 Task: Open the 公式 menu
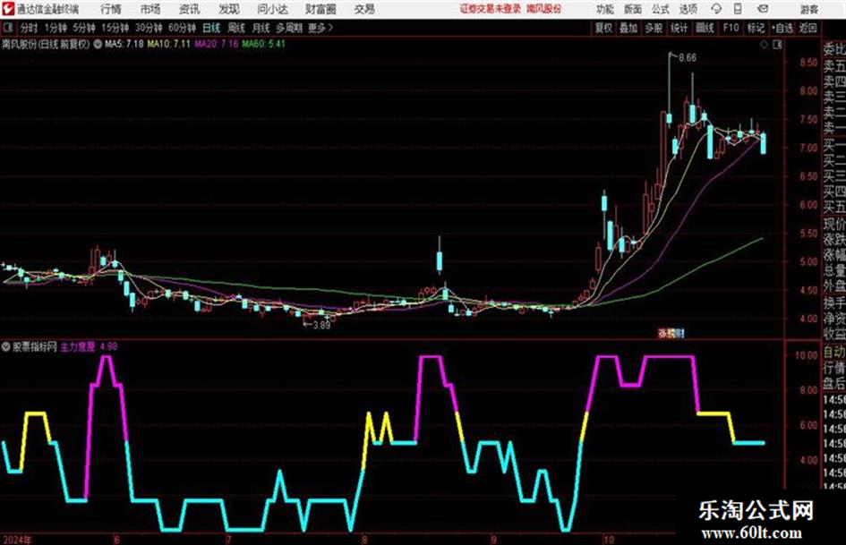click(661, 9)
